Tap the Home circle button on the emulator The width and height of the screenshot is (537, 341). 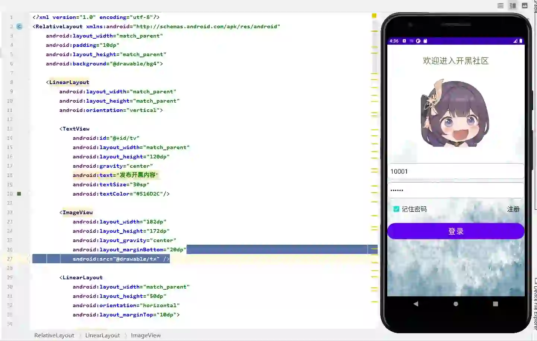click(455, 303)
